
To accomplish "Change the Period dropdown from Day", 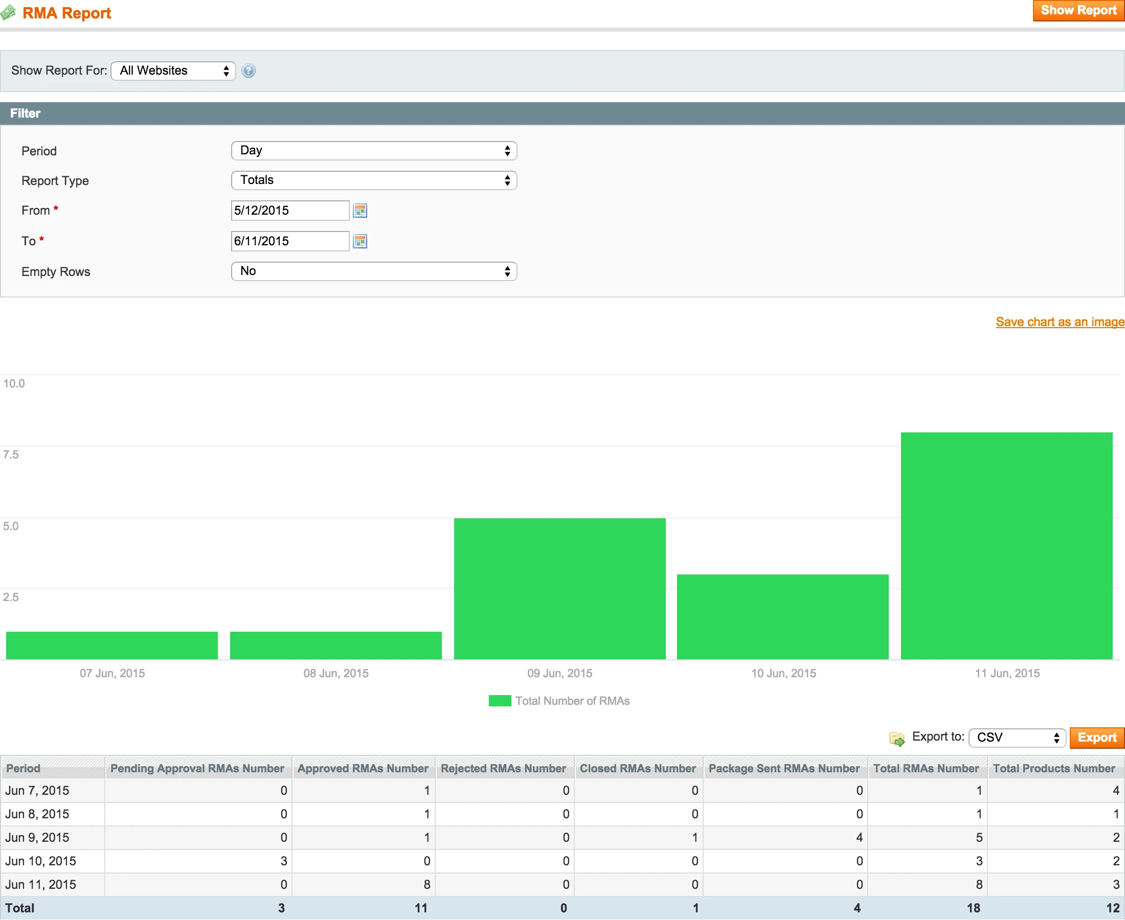I will point(374,150).
